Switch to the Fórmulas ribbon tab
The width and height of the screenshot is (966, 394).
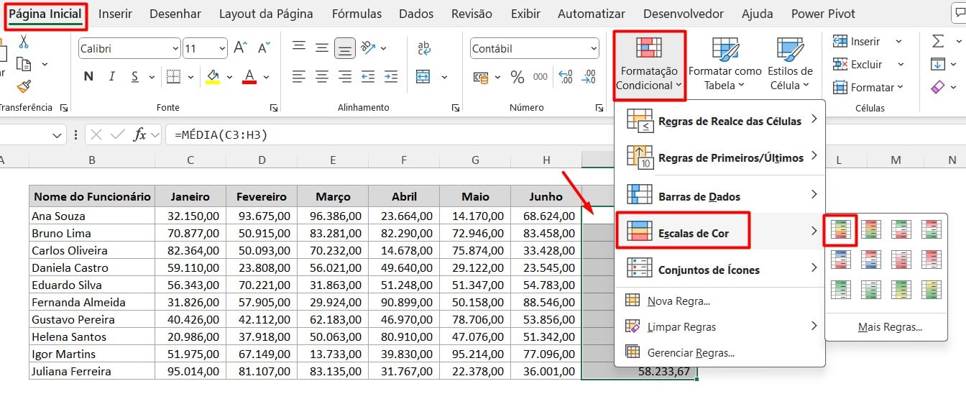[356, 14]
